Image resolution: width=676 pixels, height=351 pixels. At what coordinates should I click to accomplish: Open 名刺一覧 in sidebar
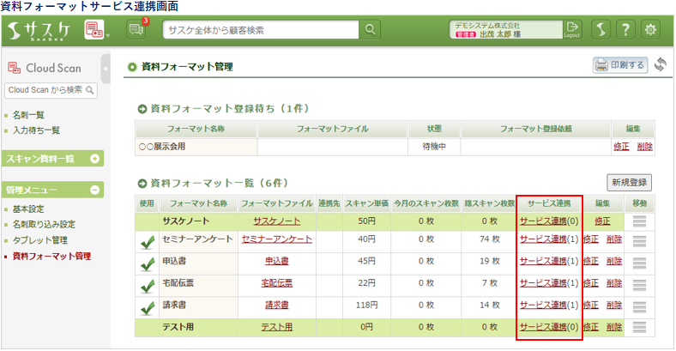click(28, 115)
